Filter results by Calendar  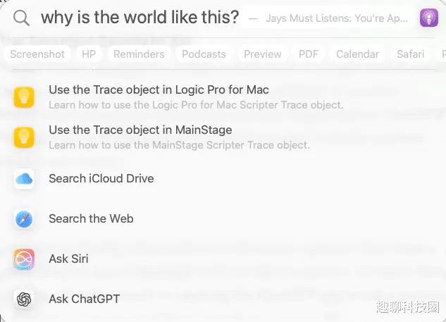(357, 54)
